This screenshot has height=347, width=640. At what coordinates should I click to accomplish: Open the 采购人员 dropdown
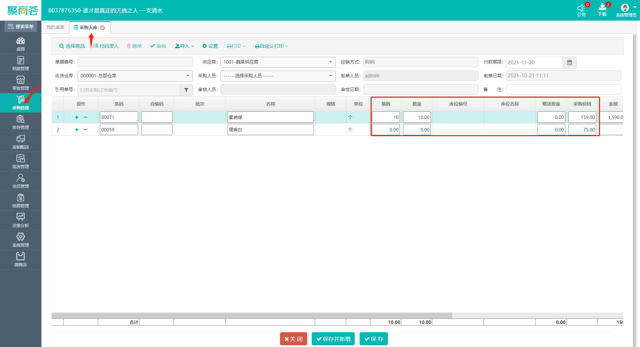(278, 76)
